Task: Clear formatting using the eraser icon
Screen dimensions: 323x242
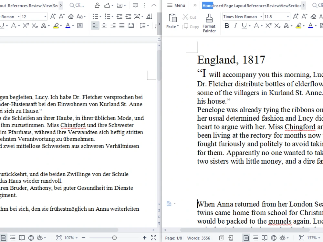Action: 71,16
